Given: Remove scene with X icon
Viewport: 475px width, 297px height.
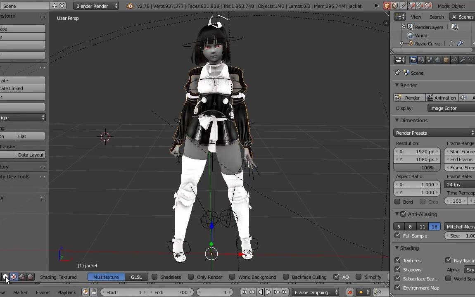Looking at the screenshot, I should 62,6.
